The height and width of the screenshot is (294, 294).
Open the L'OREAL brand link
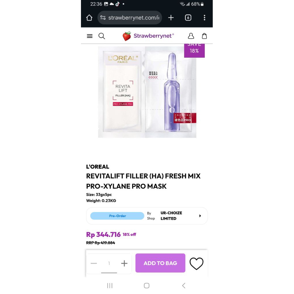click(x=98, y=167)
